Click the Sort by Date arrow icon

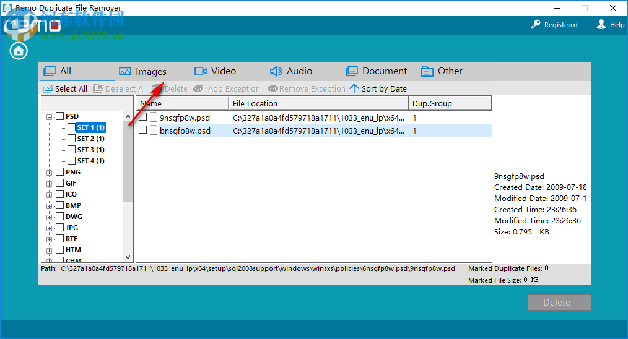click(x=354, y=88)
